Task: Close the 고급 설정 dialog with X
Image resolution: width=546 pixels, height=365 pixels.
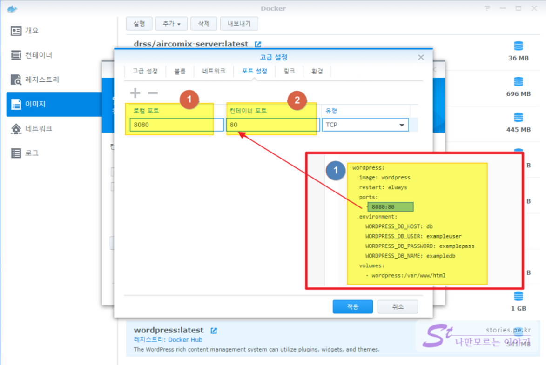Action: [421, 57]
